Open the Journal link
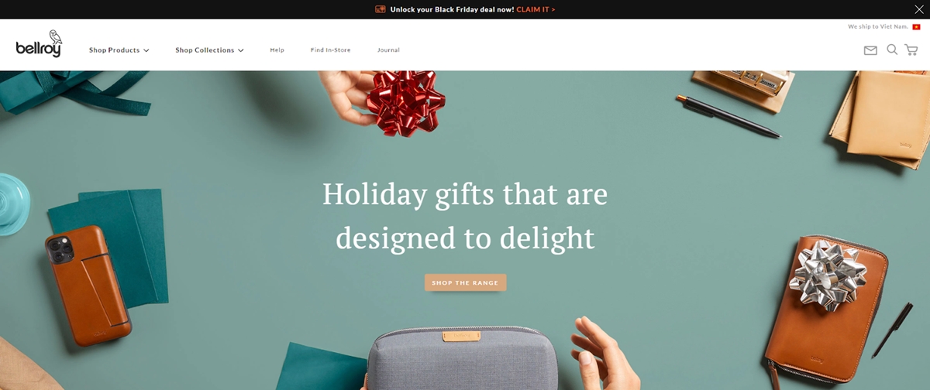 (x=388, y=50)
